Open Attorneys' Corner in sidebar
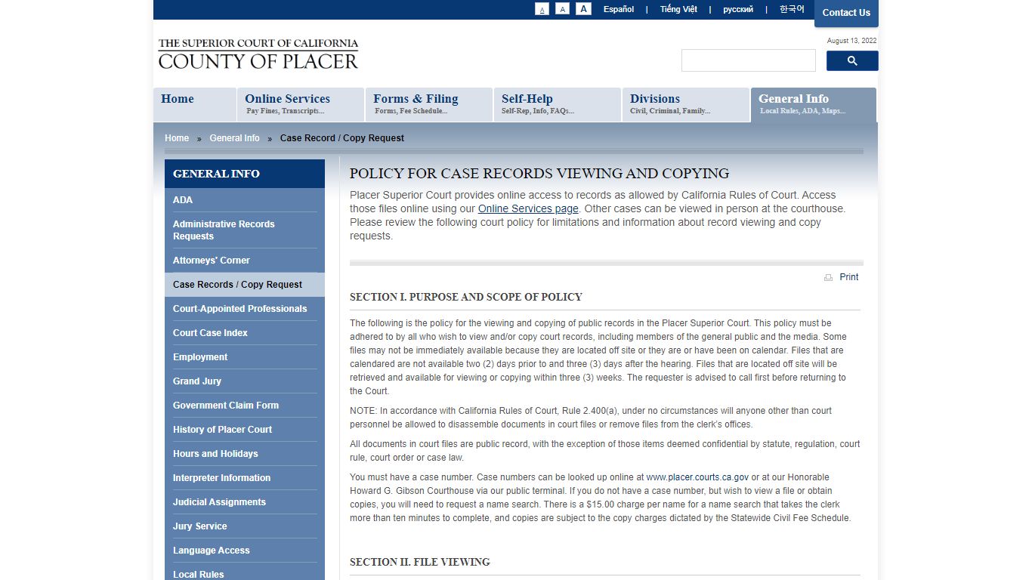Image resolution: width=1032 pixels, height=580 pixels. (x=245, y=261)
